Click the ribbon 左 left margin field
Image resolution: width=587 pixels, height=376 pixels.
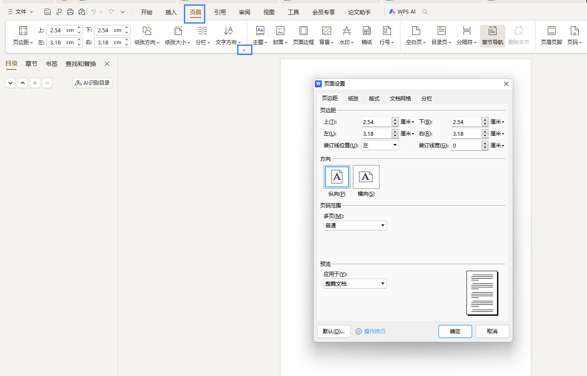click(x=61, y=42)
